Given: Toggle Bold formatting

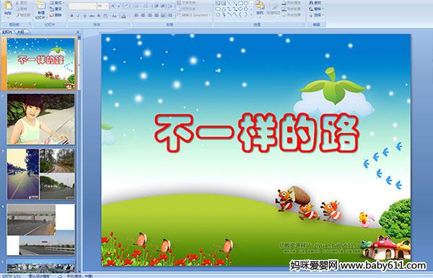Looking at the screenshot, I should [71, 16].
